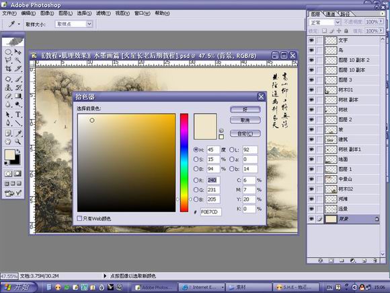Select the Clone Stamp tool

[8, 88]
